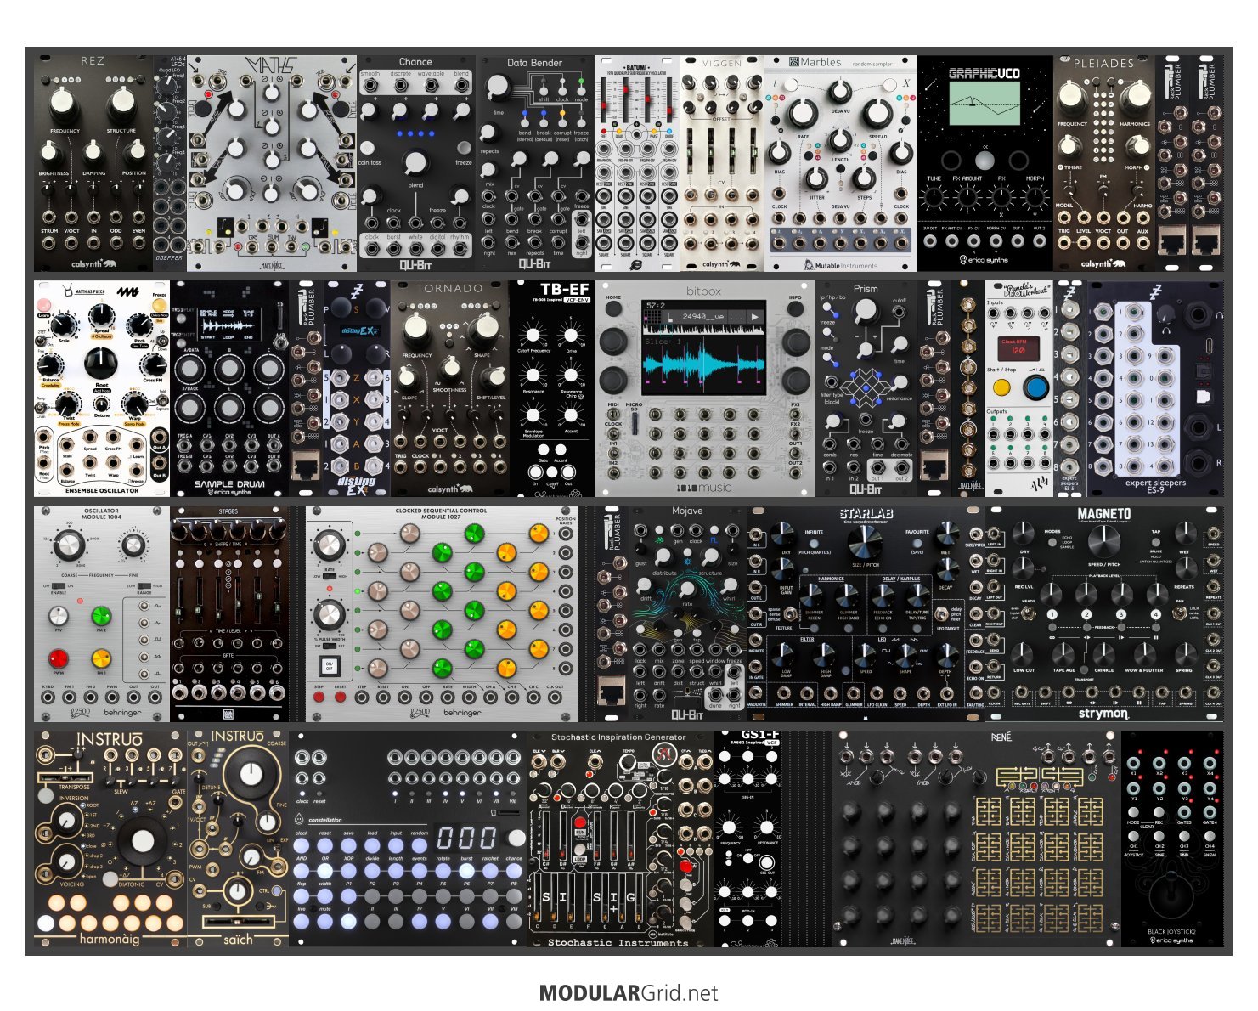Click the Instruo logo above saïch

[x=237, y=736]
